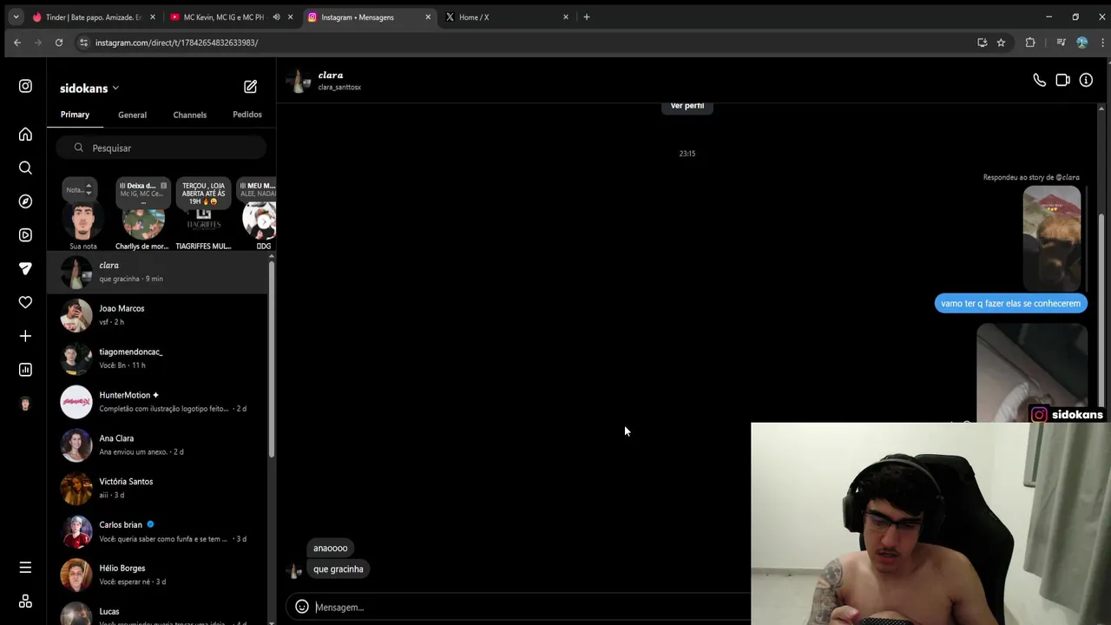
Task: Open the HunterMotion conversation
Action: pos(159,402)
